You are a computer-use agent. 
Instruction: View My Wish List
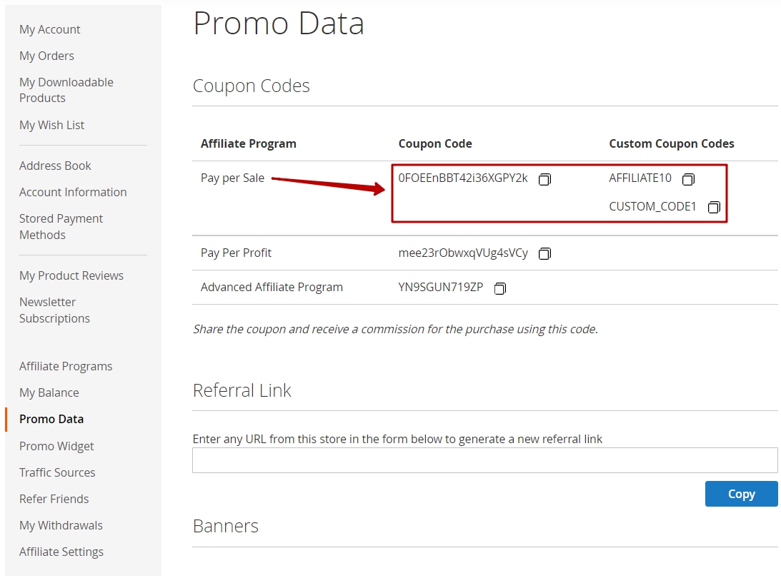point(51,125)
